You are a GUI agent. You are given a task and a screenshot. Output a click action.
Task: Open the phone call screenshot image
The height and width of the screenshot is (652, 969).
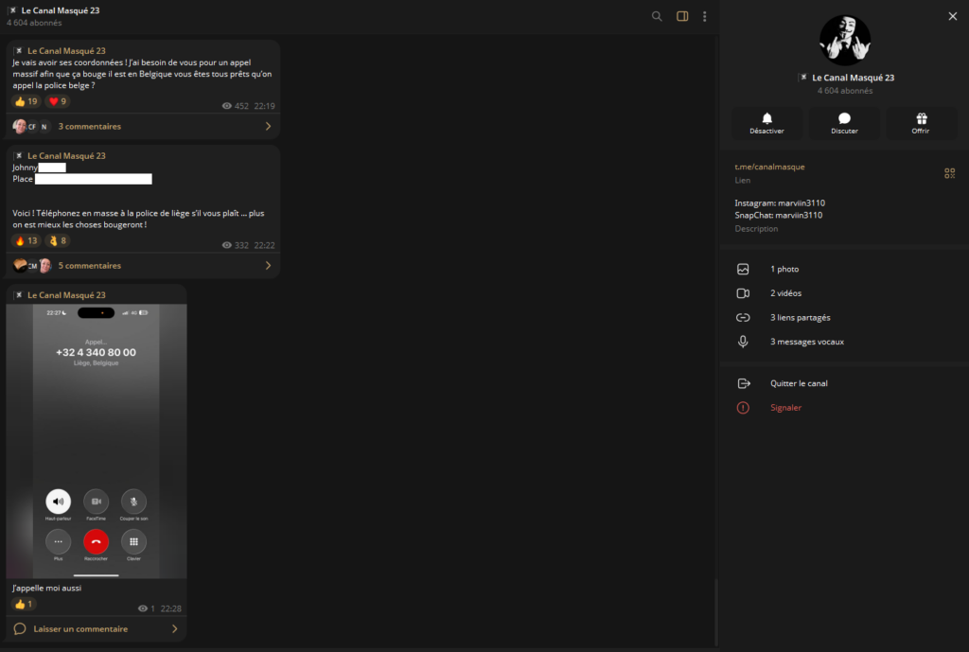(x=97, y=441)
